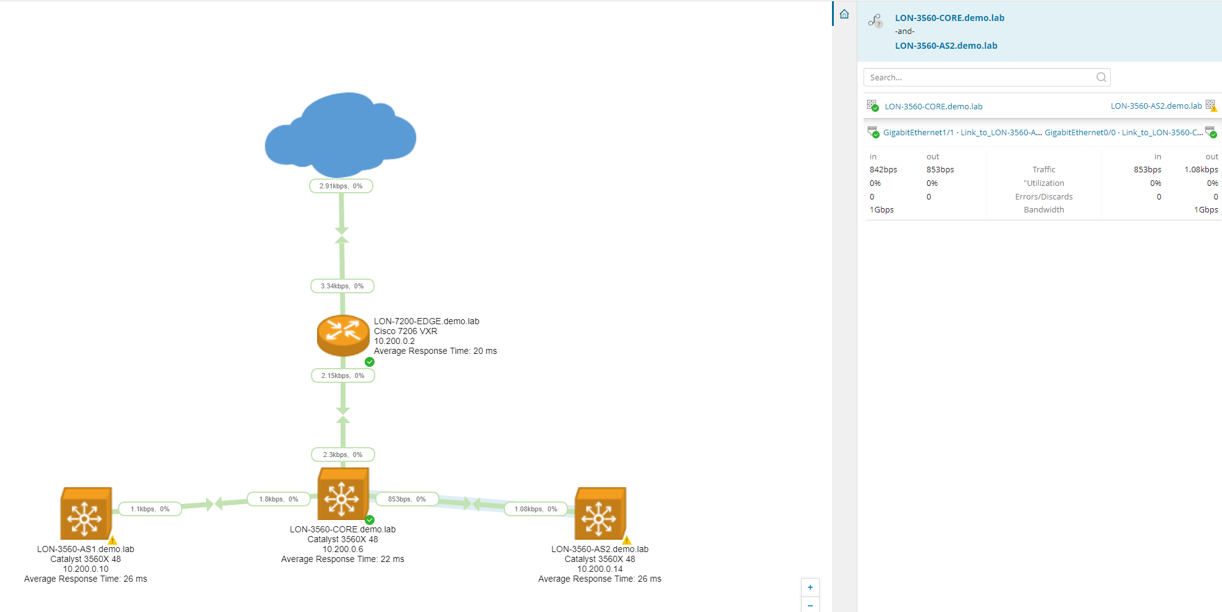Image resolution: width=1222 pixels, height=612 pixels.
Task: Select the LON-3560-AS2 switch icon
Action: 600,513
